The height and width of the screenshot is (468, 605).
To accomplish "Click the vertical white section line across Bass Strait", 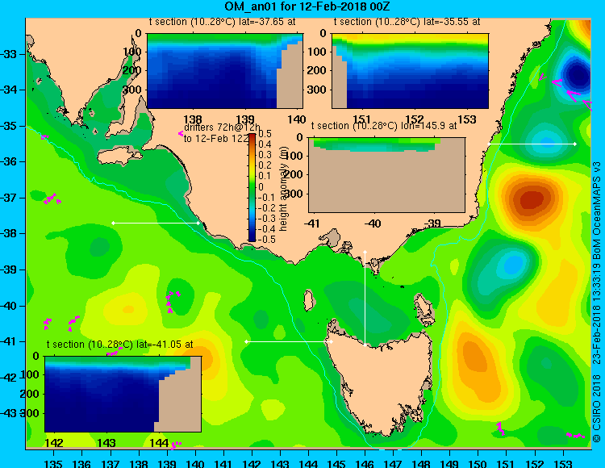I will coord(365,299).
